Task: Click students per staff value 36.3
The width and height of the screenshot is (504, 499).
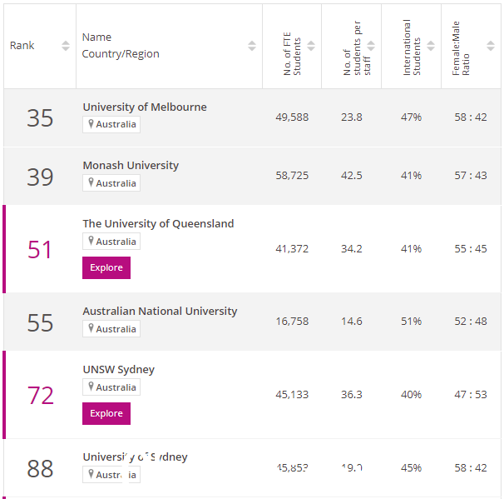Action: click(352, 395)
